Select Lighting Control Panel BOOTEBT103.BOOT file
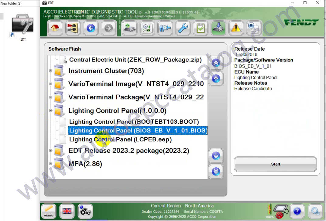The image size is (326, 221). click(x=134, y=122)
